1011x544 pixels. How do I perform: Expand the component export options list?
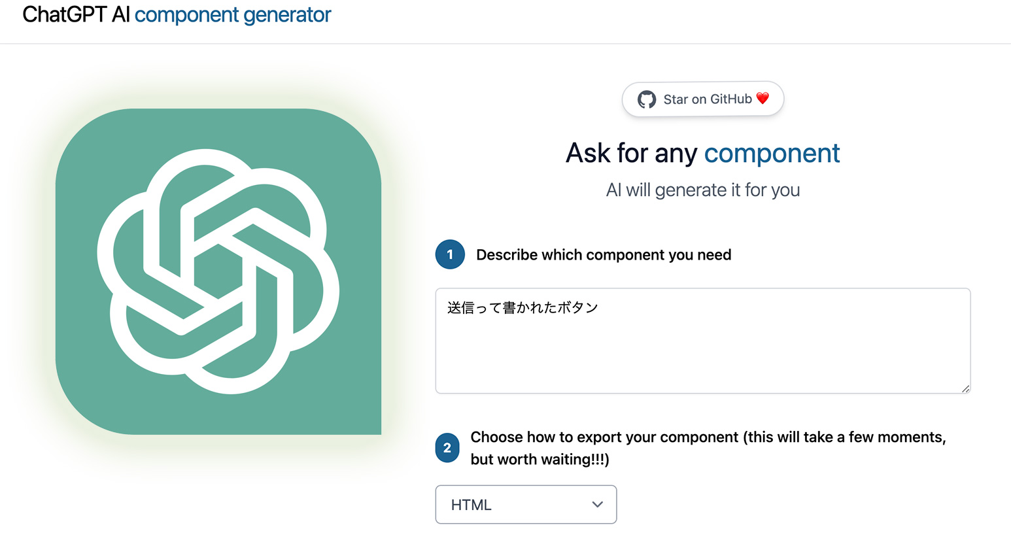526,504
